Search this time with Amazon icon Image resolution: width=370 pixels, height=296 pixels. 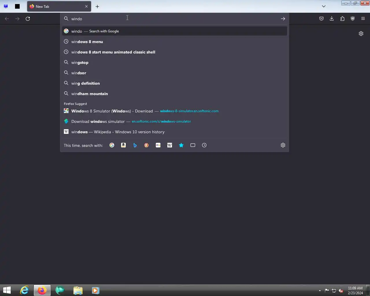tap(123, 145)
